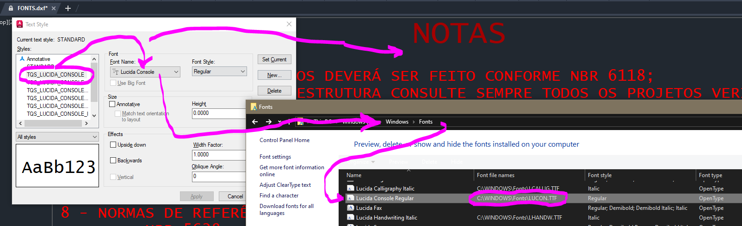Toggle the Upside down checkbox
742x226 pixels.
point(113,144)
